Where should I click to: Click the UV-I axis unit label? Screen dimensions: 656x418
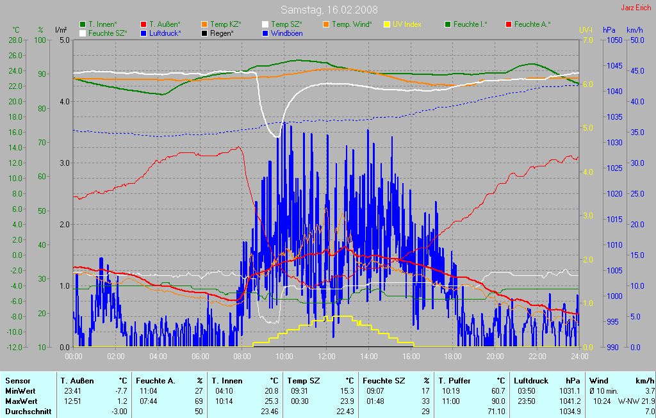coord(586,30)
